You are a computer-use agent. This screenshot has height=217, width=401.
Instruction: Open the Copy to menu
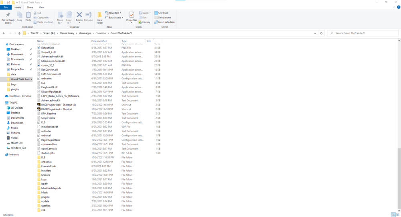pyautogui.click(x=69, y=18)
